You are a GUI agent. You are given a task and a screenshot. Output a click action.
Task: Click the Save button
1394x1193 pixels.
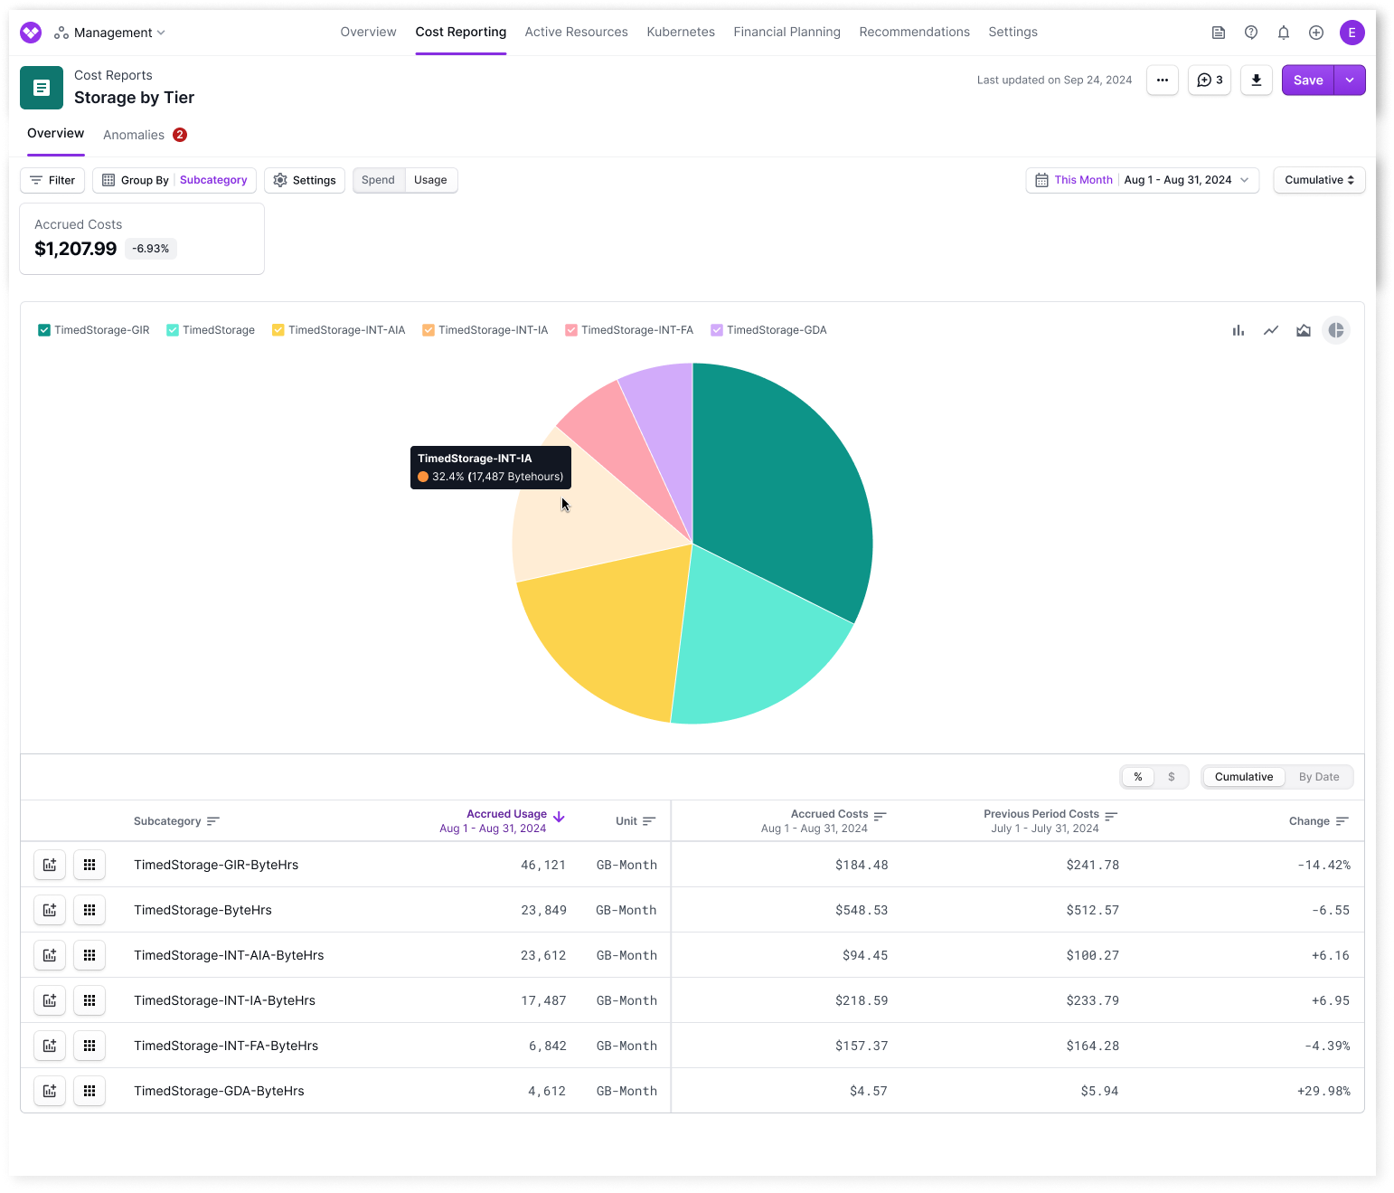pyautogui.click(x=1308, y=80)
